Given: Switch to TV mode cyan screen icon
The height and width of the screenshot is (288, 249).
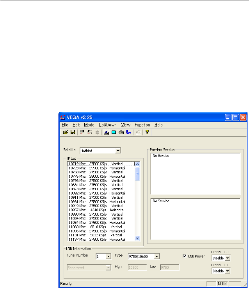Looking at the screenshot, I should (x=114, y=132).
